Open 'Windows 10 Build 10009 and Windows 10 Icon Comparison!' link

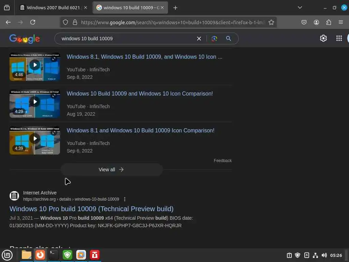point(140,93)
